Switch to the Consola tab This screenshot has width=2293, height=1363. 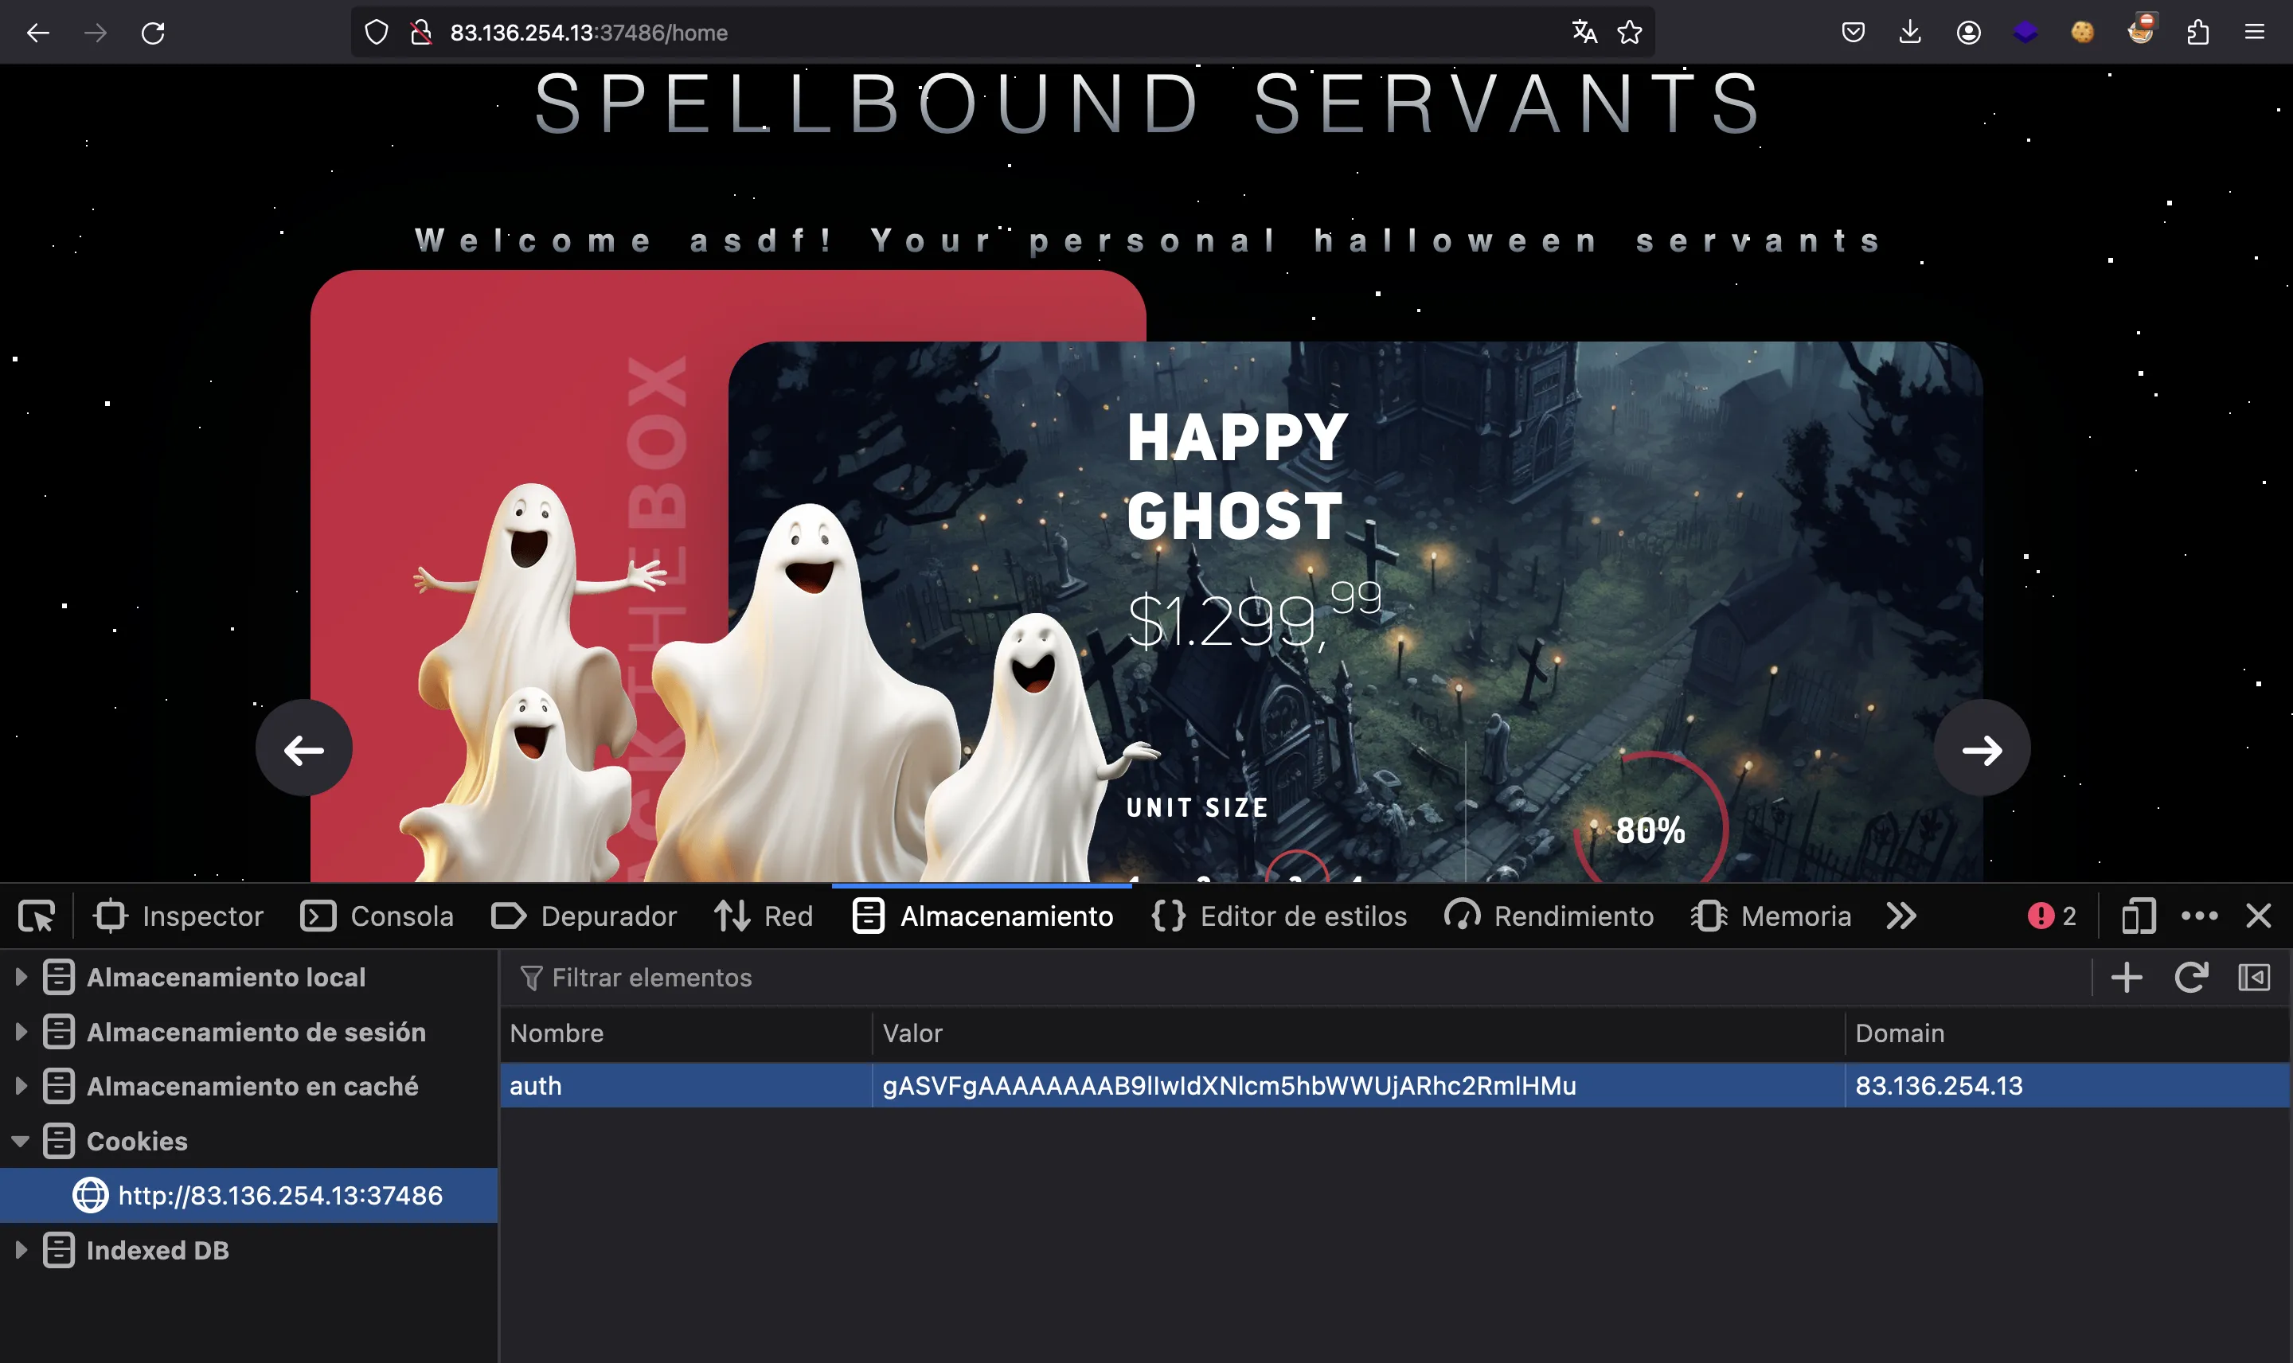coord(377,916)
